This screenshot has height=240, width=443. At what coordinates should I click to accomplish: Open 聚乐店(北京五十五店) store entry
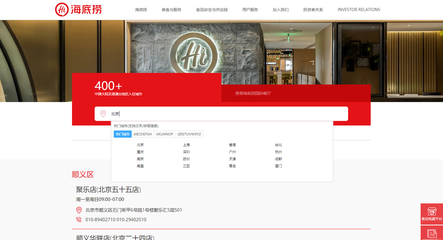[109, 190]
